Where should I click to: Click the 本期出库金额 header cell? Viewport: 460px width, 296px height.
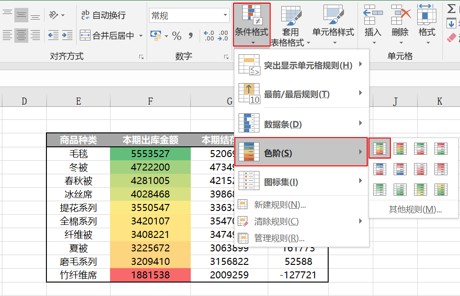[150, 140]
